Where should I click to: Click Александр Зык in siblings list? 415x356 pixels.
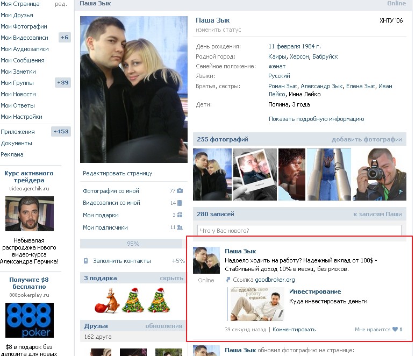coord(321,86)
